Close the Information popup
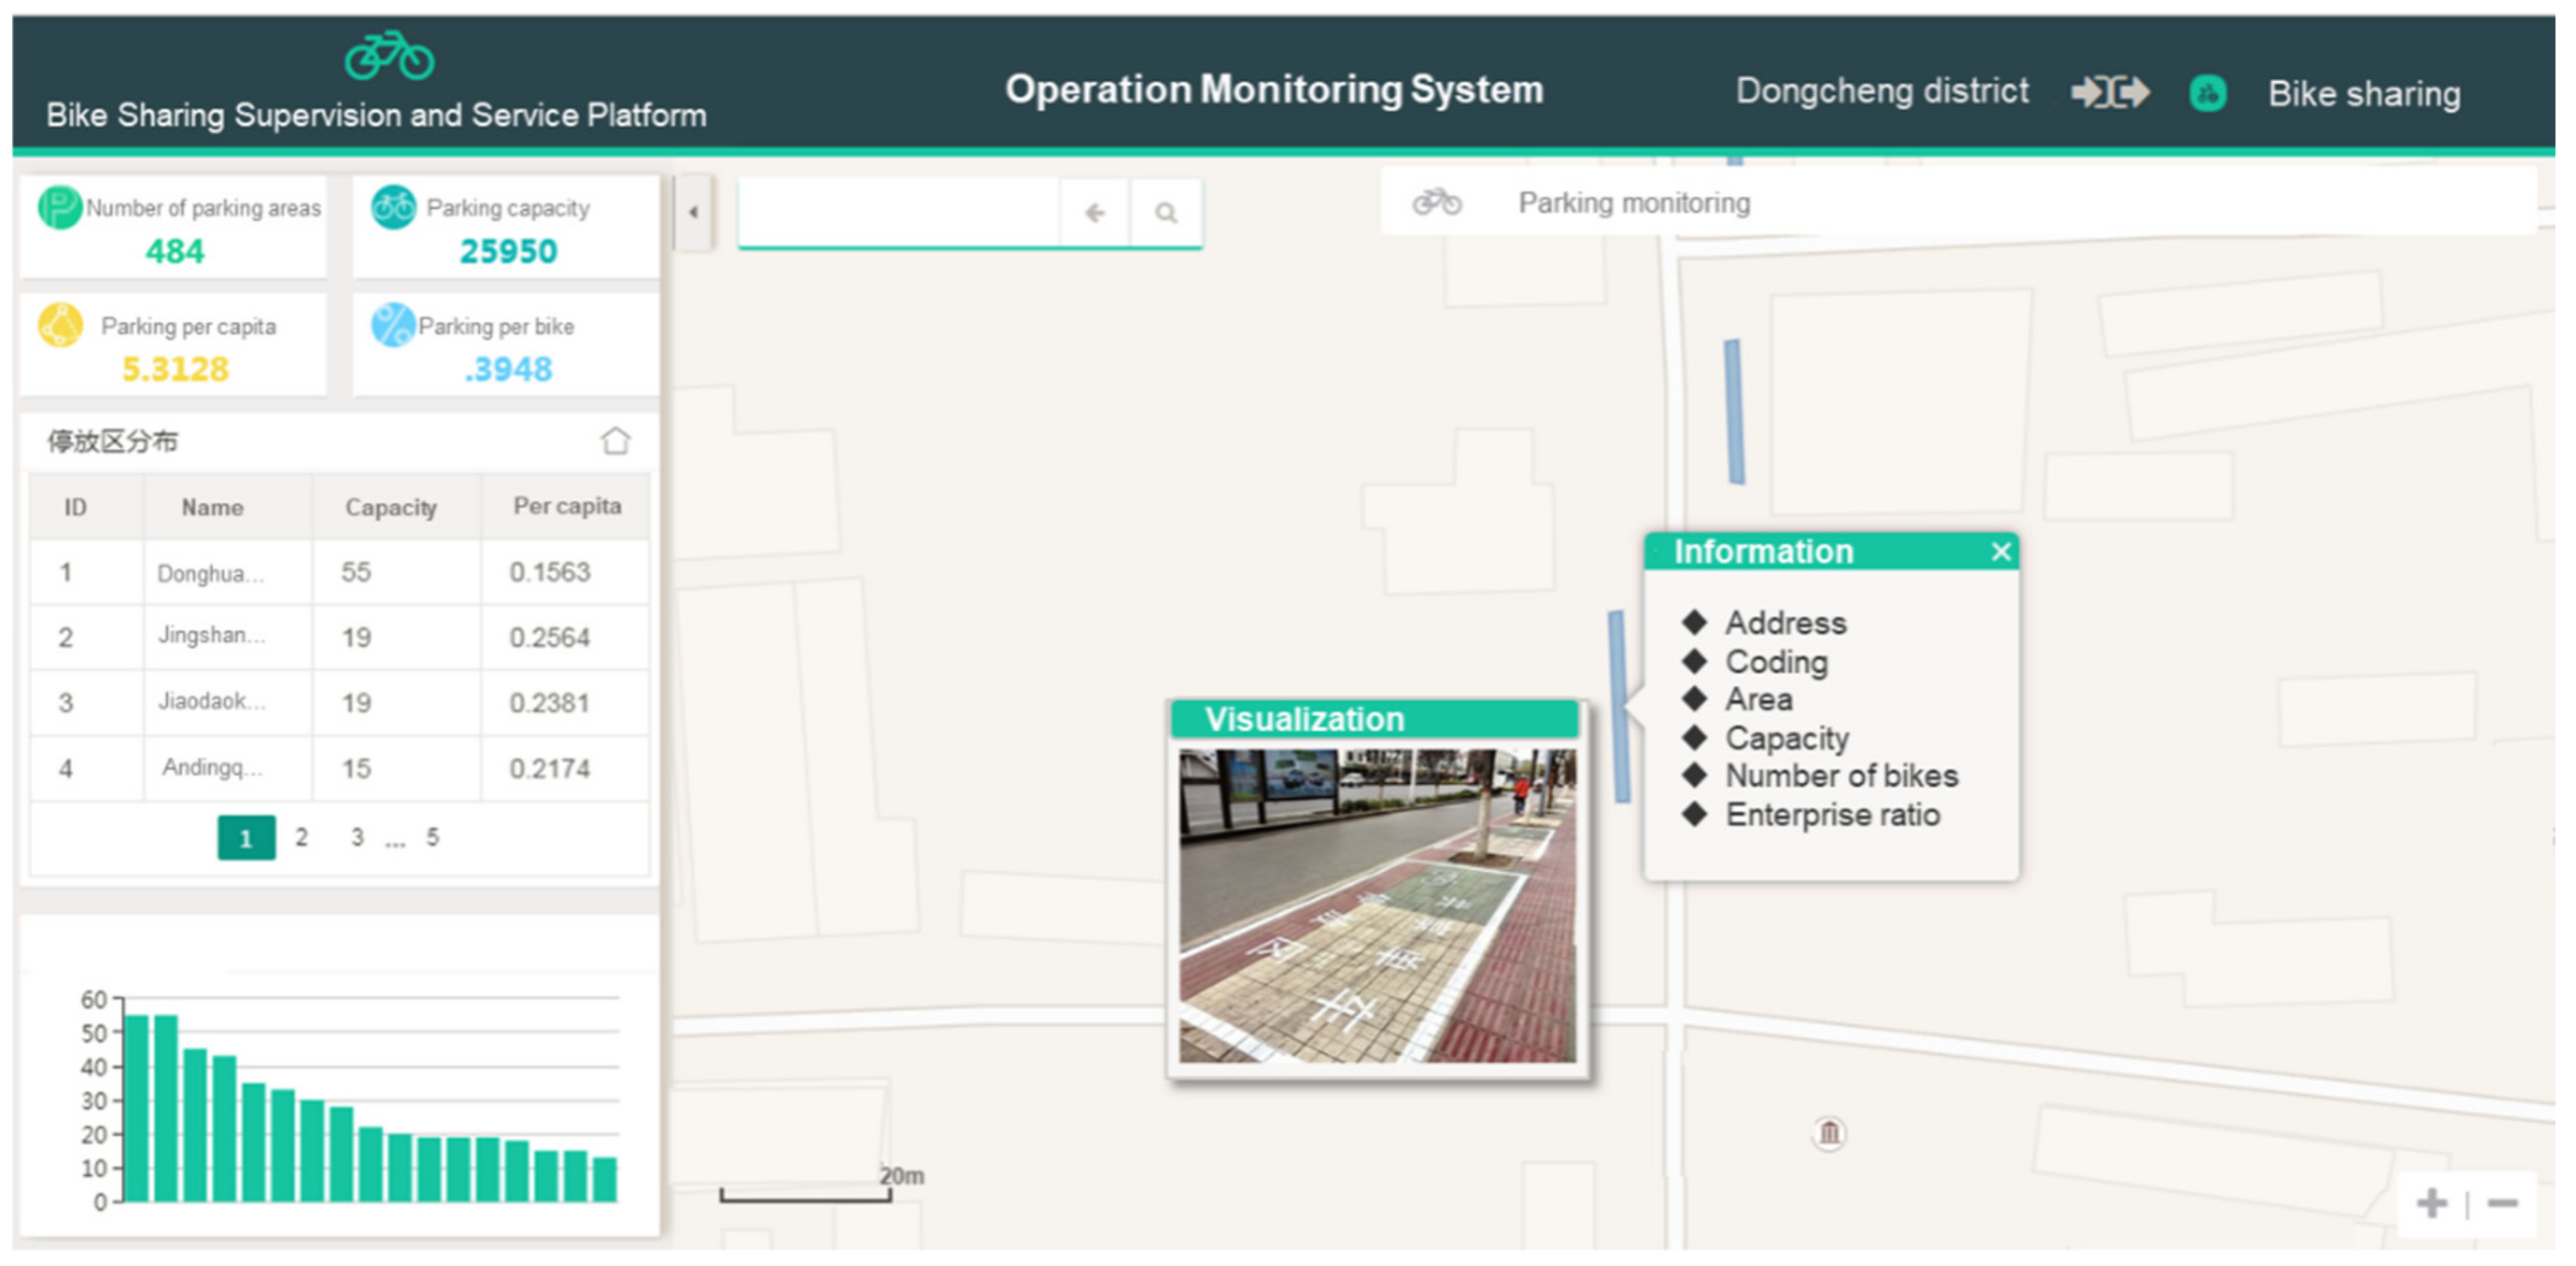The height and width of the screenshot is (1266, 2576). [x=2001, y=552]
